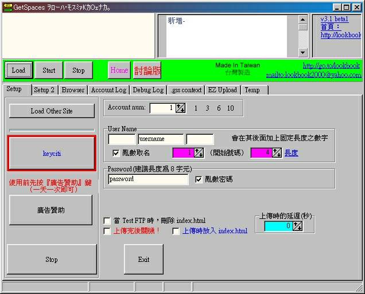Maximize the GetSpaces window
The height and width of the screenshot is (294, 365).
click(x=347, y=7)
